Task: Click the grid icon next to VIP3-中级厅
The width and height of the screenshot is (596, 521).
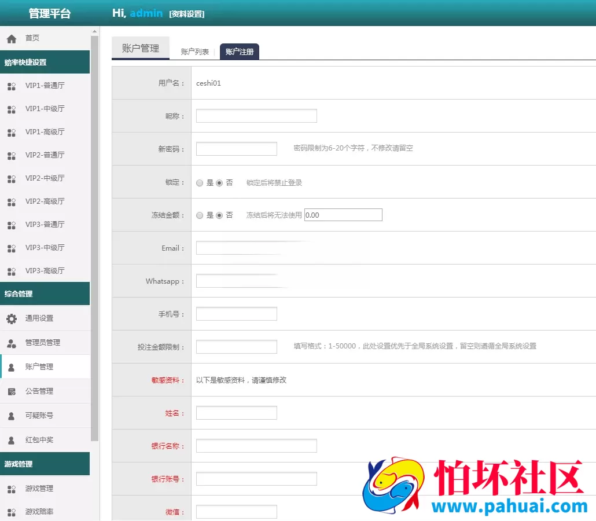Action: [12, 248]
